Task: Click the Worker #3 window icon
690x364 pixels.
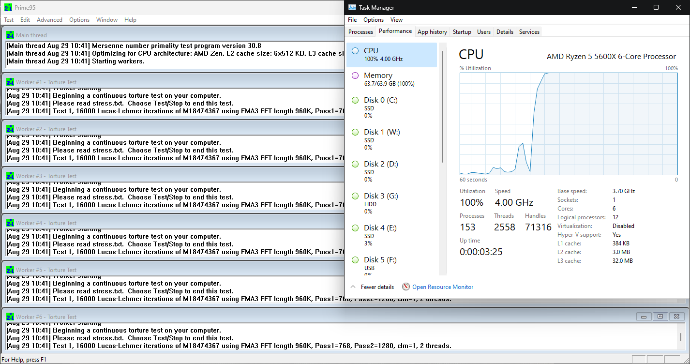Action: (x=10, y=176)
